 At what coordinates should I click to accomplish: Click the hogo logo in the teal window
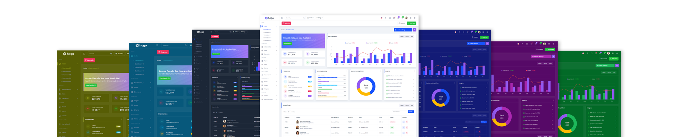click(141, 45)
